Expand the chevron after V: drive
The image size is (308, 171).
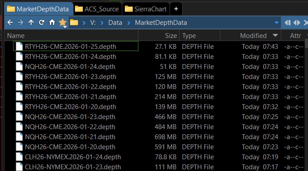[x=102, y=23]
